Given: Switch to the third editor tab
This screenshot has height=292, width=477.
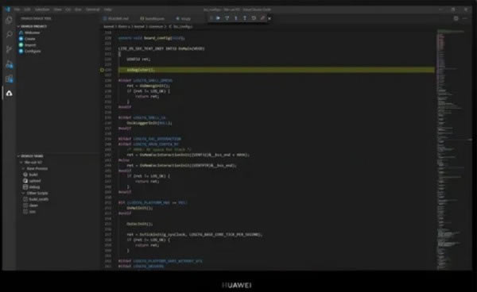Looking at the screenshot, I should (x=184, y=18).
